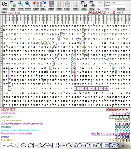Open the Modify matrix tool
This screenshot has height=149, width=131.
point(13,4)
